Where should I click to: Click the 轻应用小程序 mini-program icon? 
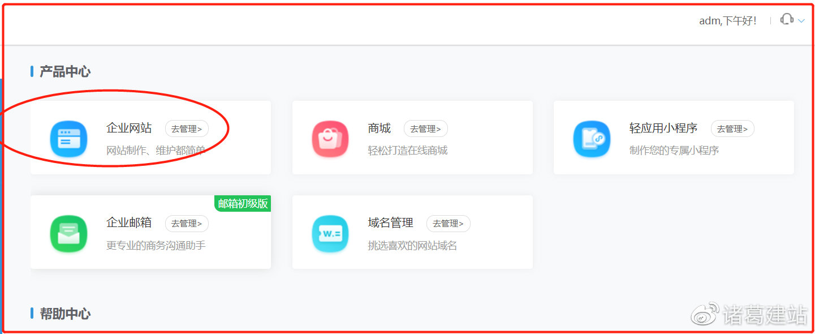point(592,138)
